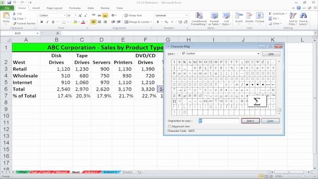Screen dimensions: 318x179
Task: Apply Accounting dollar format
Action: (158, 22)
